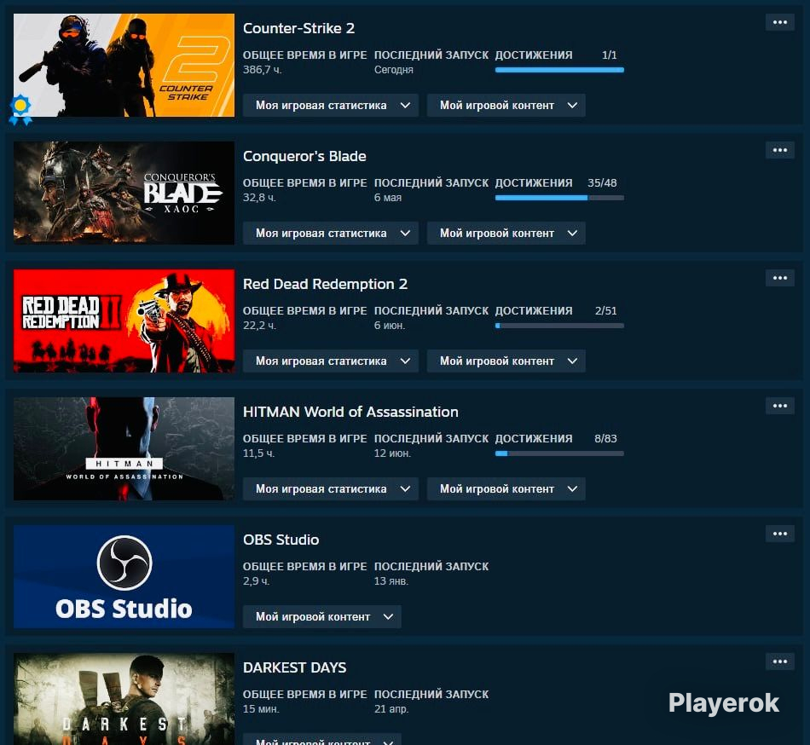810x745 pixels.
Task: Click the '11,5 ч.' playtime value
Action: point(259,453)
